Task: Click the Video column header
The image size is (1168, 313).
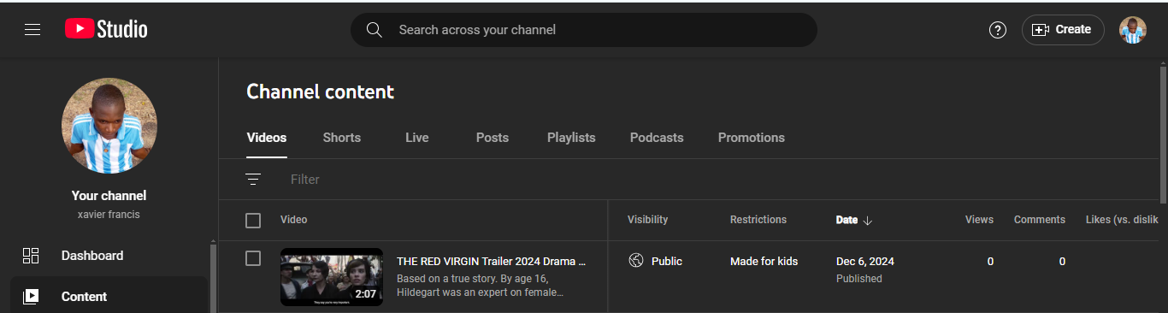Action: [294, 220]
